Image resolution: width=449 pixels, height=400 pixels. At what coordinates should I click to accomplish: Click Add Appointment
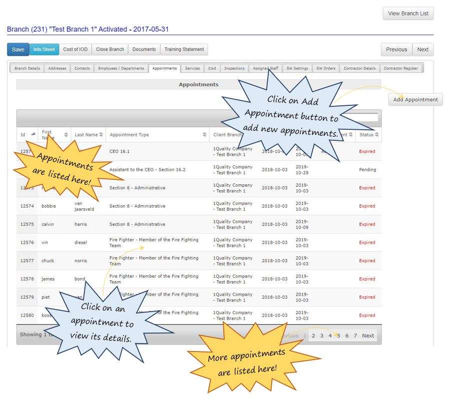[415, 99]
